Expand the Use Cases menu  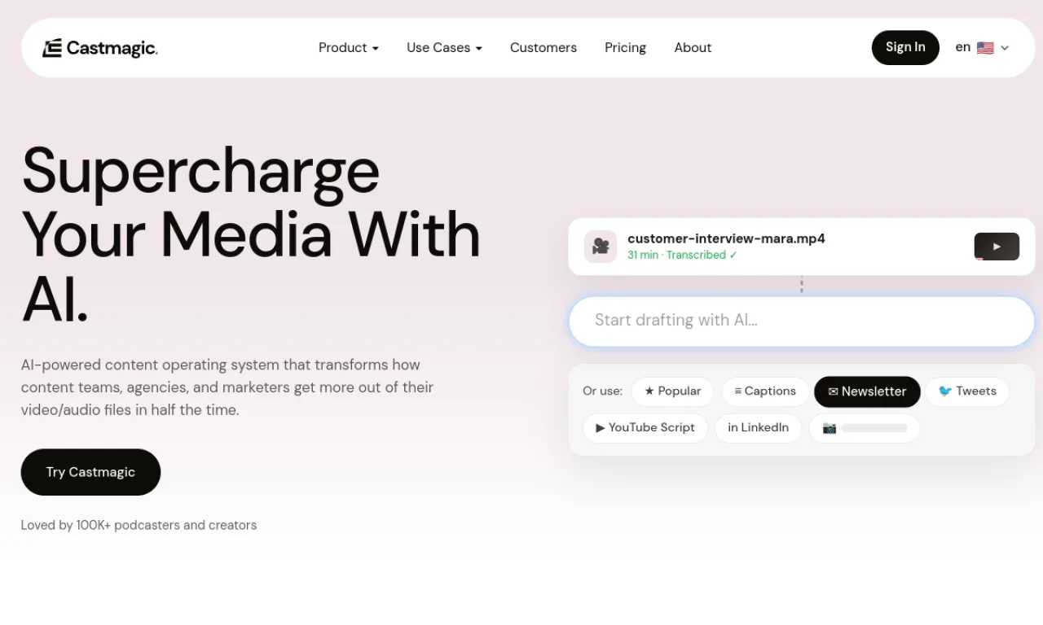point(445,48)
